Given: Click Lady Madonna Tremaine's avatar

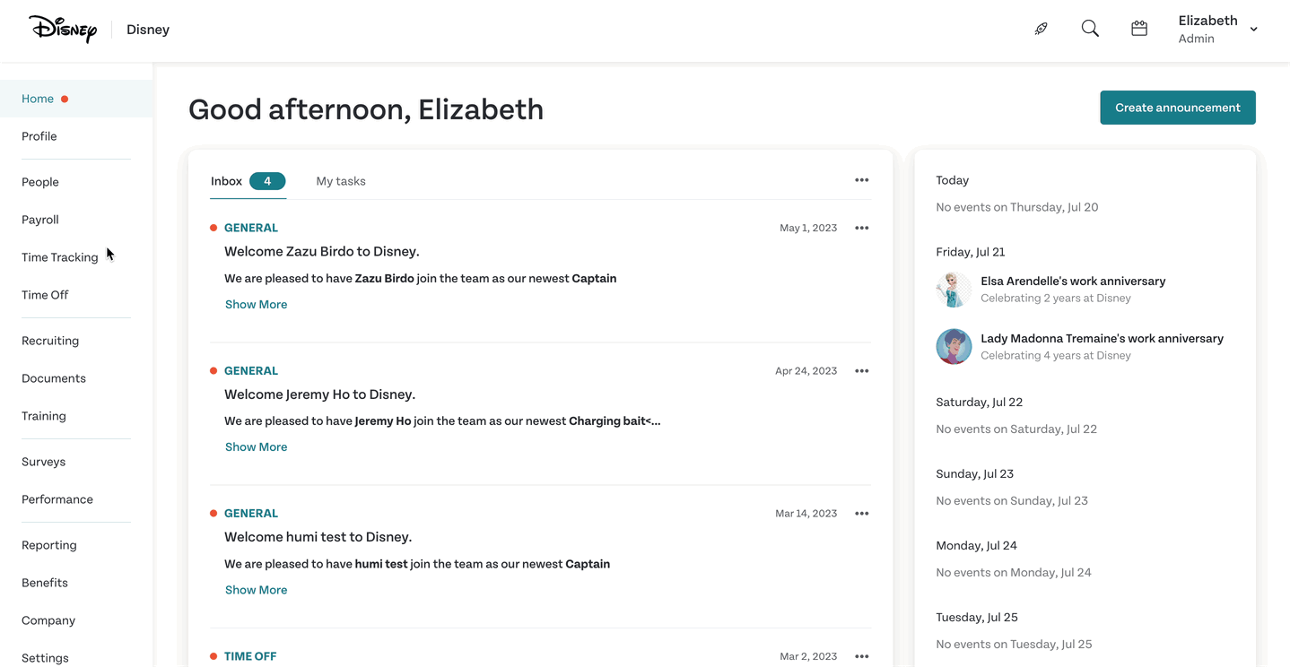Looking at the screenshot, I should pyautogui.click(x=954, y=347).
